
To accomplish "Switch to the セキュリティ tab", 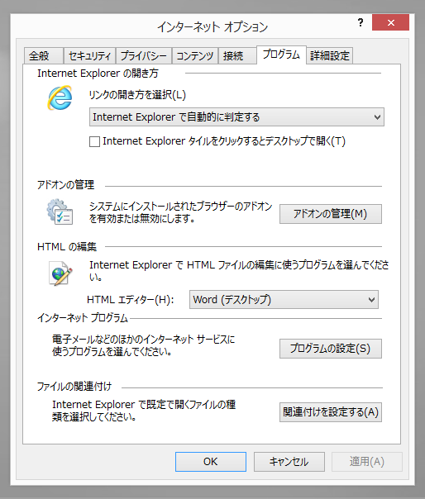I will click(x=89, y=56).
